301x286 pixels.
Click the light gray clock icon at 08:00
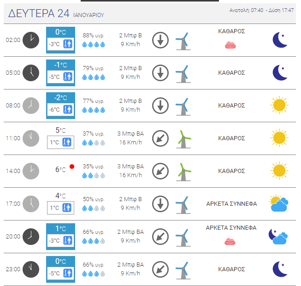[x=31, y=105]
